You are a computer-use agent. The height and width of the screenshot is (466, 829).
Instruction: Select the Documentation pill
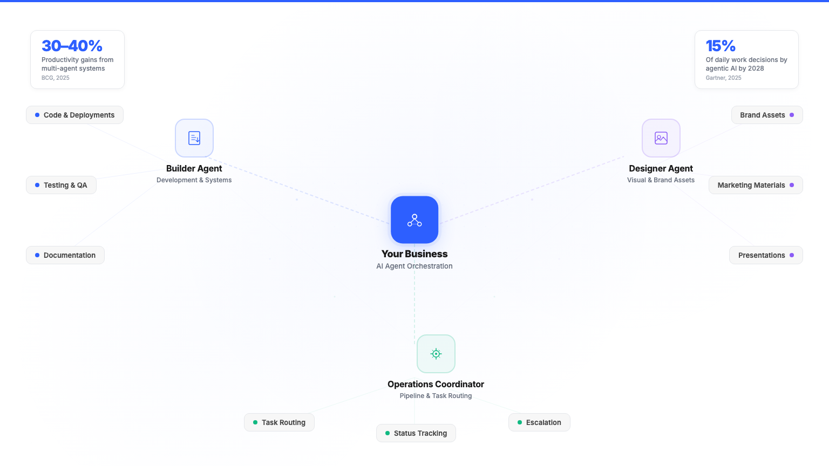65,255
